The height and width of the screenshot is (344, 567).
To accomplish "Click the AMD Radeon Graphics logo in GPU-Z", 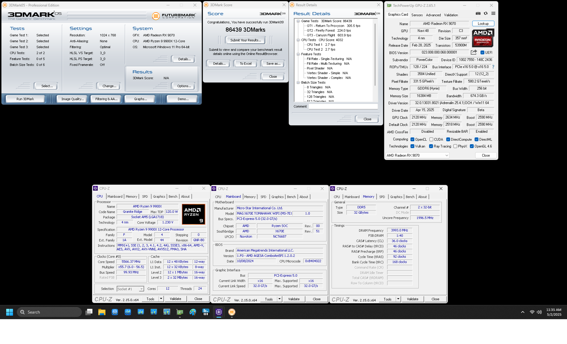I will click(483, 38).
